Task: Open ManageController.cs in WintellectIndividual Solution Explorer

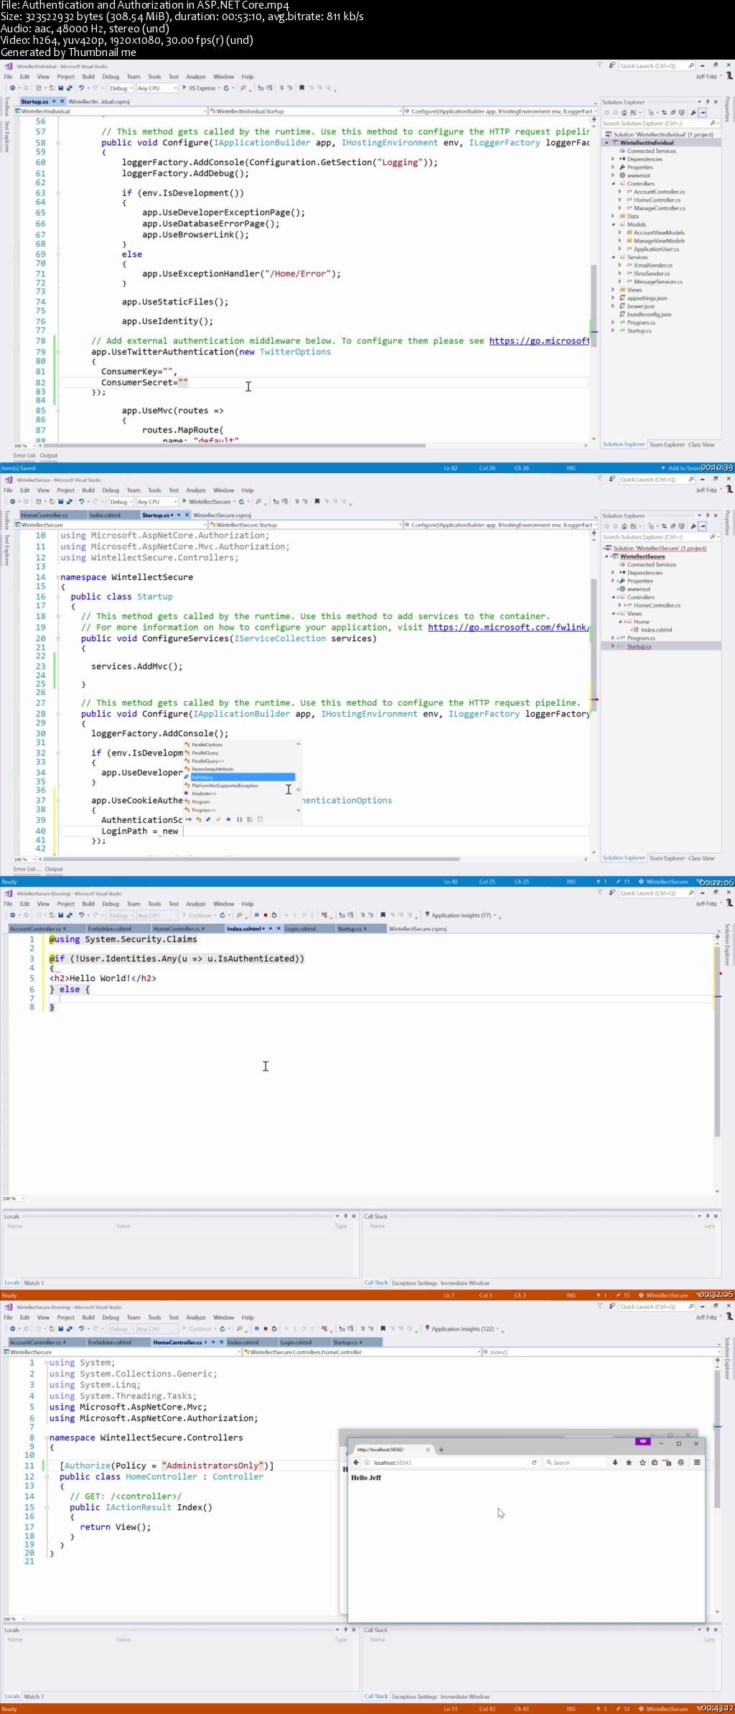Action: coord(659,208)
